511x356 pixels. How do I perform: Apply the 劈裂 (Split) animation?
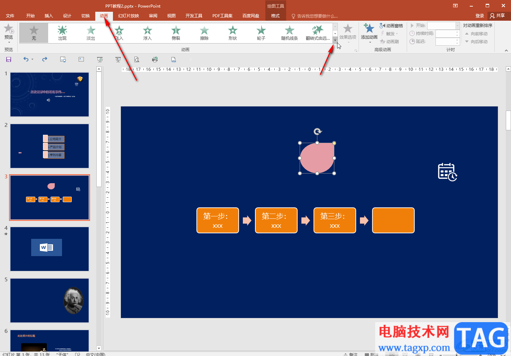pos(176,33)
